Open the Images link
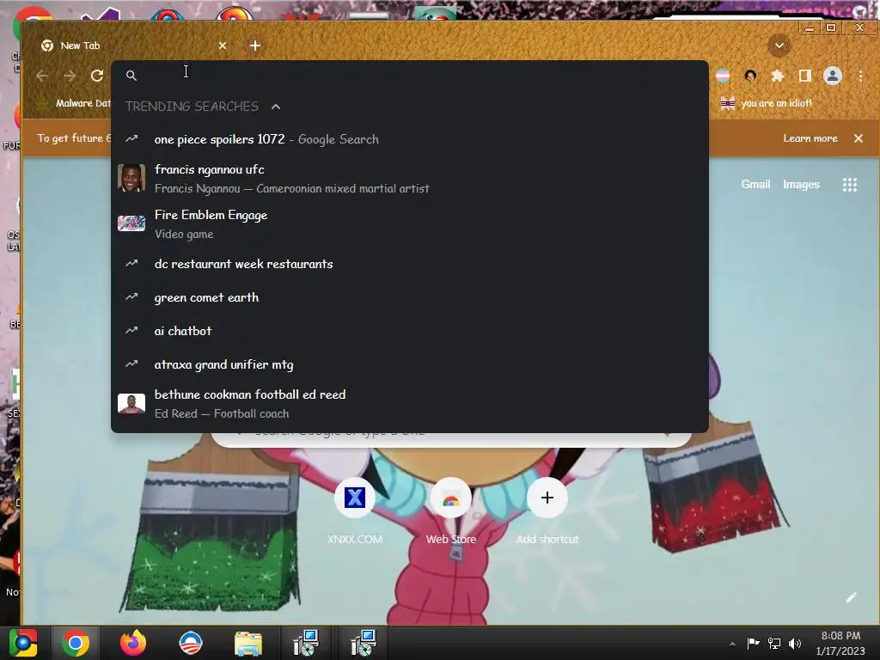This screenshot has width=880, height=660. tap(801, 185)
